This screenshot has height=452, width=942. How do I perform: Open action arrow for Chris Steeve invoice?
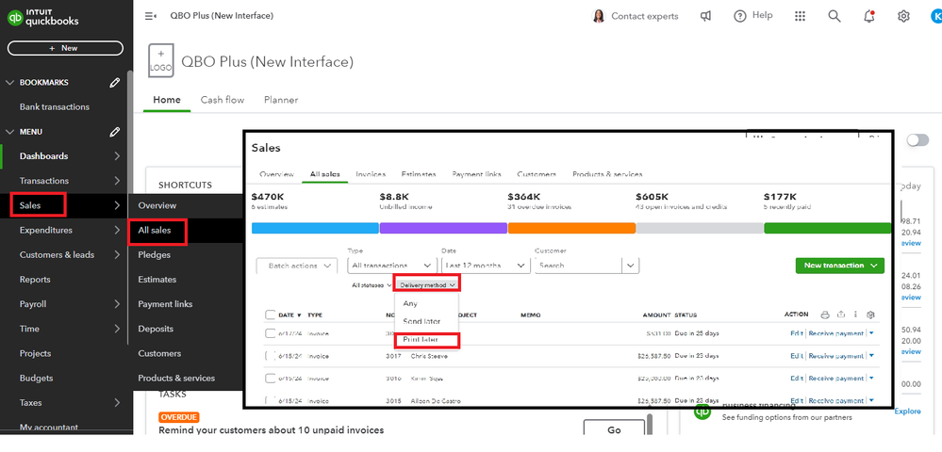point(871,356)
